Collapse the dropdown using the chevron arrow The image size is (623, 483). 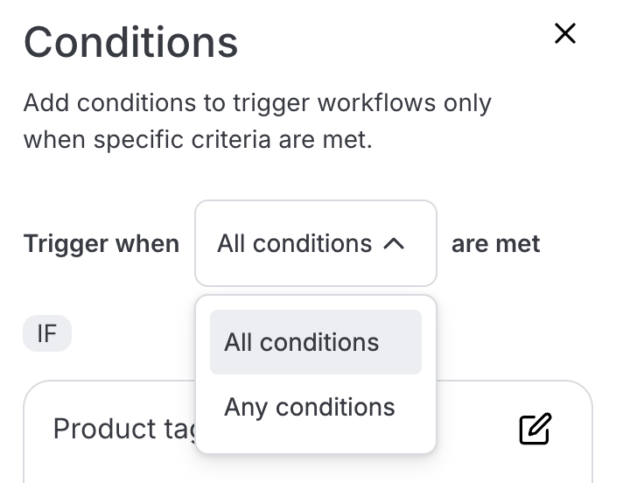tap(395, 244)
